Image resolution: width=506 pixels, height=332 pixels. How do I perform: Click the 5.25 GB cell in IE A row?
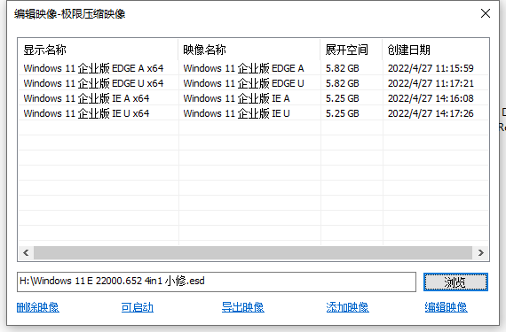point(342,98)
